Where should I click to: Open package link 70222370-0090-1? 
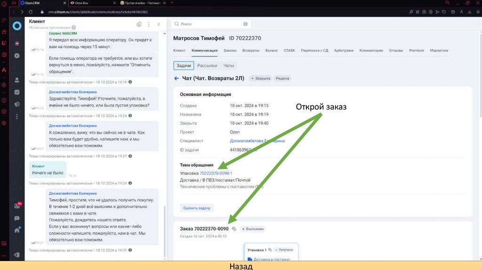[x=216, y=173]
